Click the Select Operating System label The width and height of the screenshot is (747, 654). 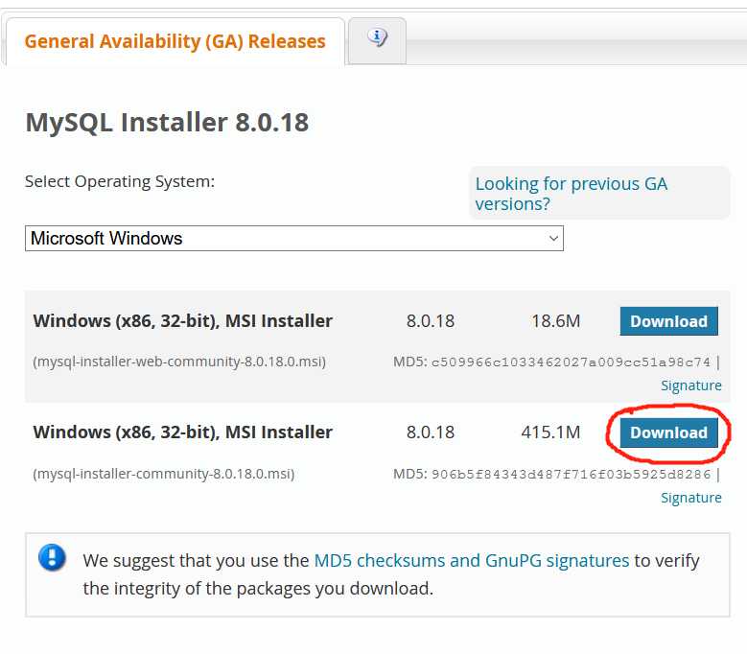point(120,181)
